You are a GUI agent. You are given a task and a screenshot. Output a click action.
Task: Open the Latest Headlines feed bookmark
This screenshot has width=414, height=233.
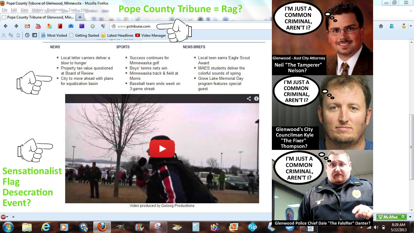coord(117,35)
